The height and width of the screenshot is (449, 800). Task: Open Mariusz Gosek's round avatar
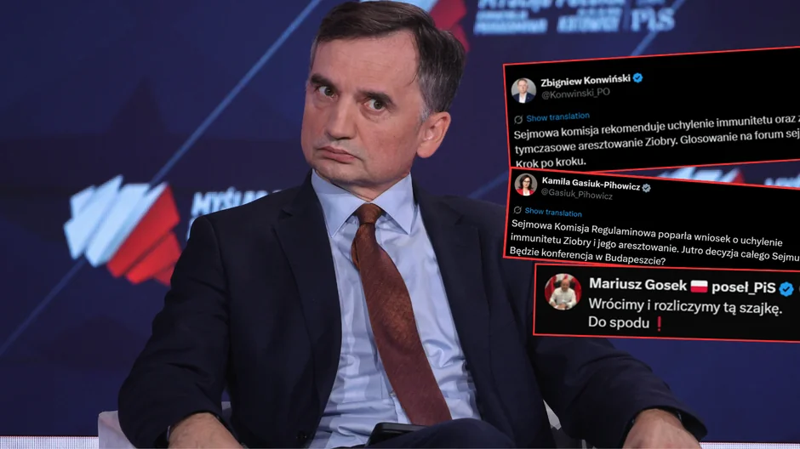(x=563, y=292)
